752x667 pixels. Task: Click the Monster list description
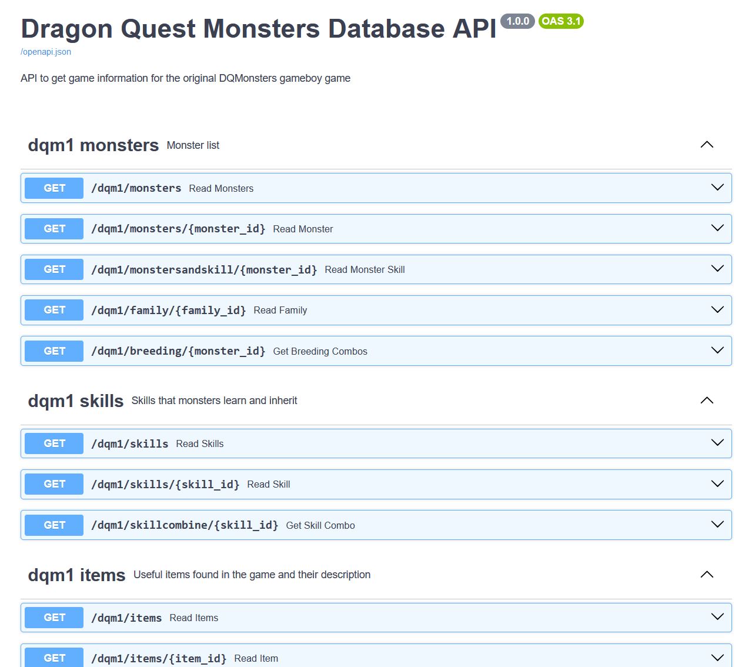(x=193, y=145)
